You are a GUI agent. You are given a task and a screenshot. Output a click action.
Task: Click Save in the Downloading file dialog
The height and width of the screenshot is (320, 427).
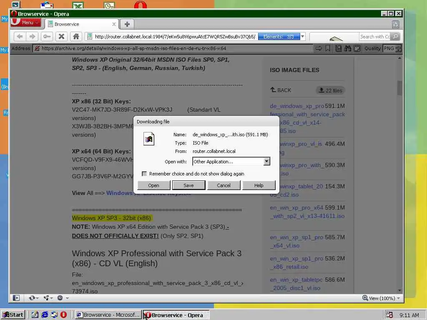point(188,185)
